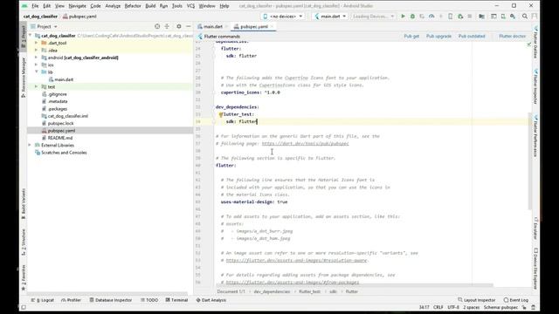
Task: Open the File menu
Action: tap(35, 6)
